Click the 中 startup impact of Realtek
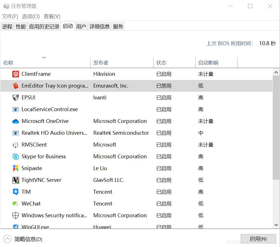280x247 pixels. [201, 133]
